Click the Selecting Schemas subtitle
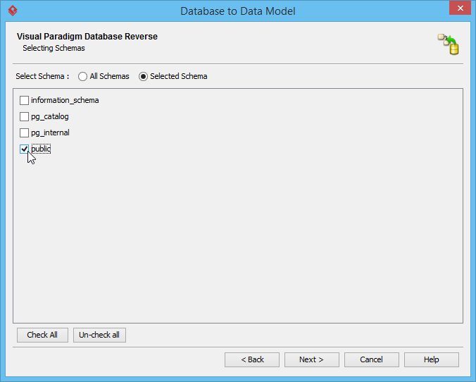Viewport: 476px width, 382px height. (x=54, y=48)
